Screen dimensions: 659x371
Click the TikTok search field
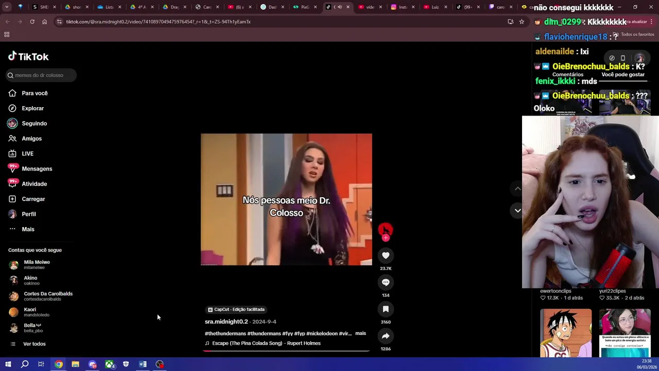coord(41,75)
